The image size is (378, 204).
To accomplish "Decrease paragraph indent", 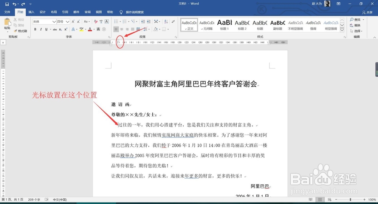I will 143,22.
